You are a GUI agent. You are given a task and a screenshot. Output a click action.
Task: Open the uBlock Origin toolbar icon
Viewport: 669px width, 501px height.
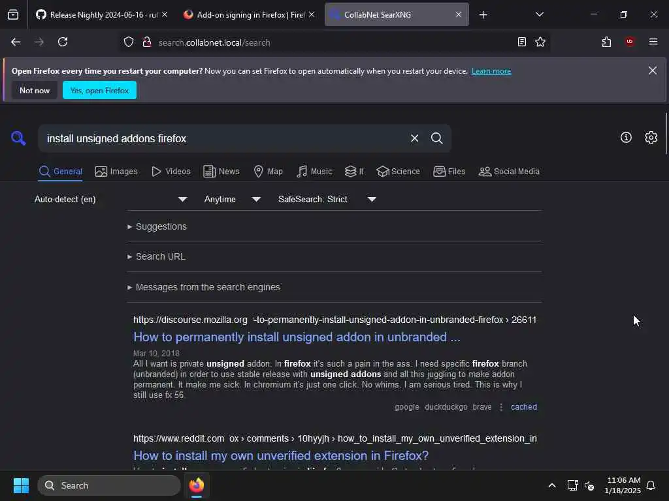click(x=630, y=42)
